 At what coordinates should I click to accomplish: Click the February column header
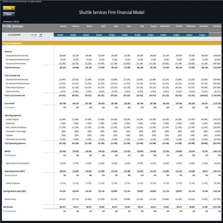[76, 26]
